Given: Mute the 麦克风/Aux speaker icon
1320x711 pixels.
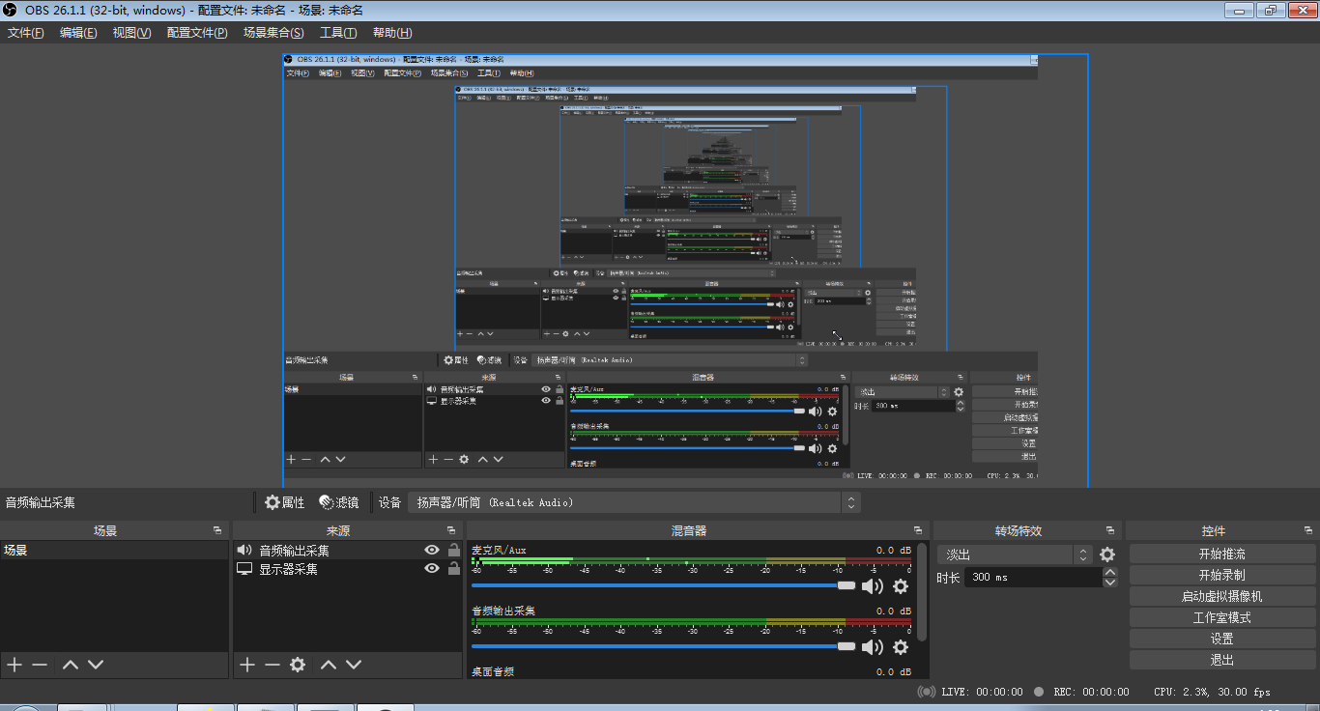Looking at the screenshot, I should [x=873, y=586].
